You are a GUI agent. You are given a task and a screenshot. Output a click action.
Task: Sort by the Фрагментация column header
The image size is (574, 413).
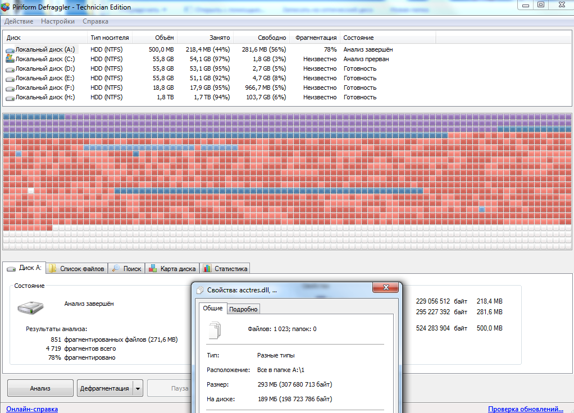click(x=315, y=38)
